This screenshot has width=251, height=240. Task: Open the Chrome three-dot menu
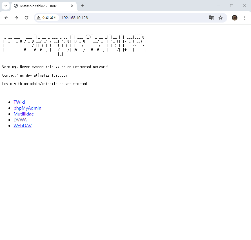(x=245, y=18)
